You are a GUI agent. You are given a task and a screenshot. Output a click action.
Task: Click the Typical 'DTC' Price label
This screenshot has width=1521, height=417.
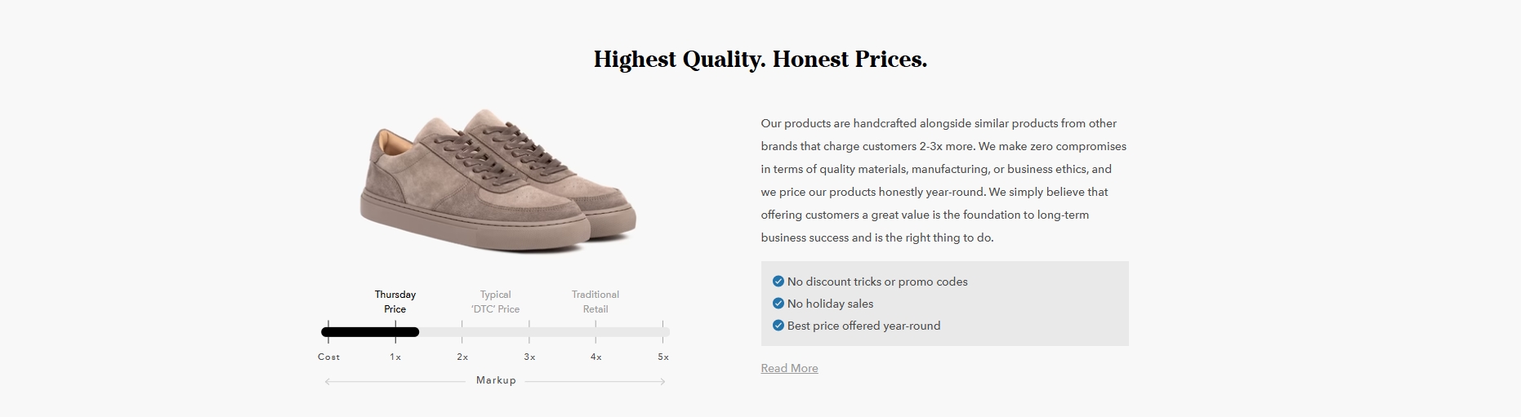[495, 302]
